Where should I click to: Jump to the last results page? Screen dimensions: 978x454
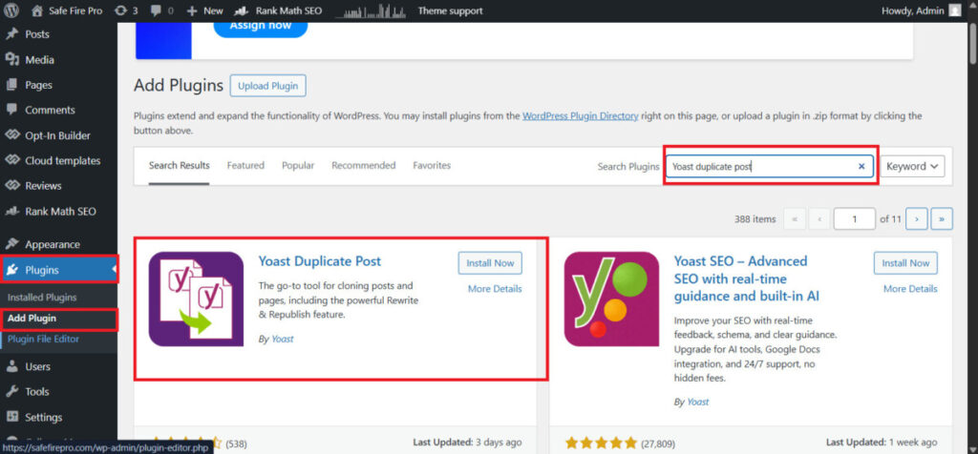pos(941,218)
